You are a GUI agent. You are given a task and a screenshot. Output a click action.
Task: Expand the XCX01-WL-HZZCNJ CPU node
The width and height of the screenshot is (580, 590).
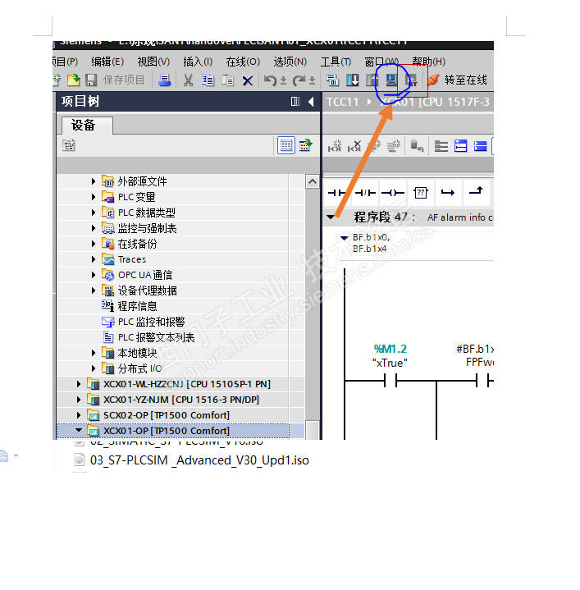click(x=78, y=384)
